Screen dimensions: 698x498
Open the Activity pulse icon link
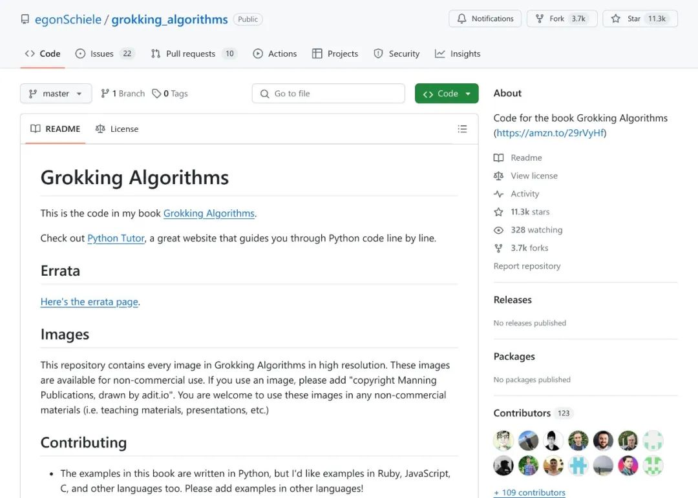pos(498,194)
